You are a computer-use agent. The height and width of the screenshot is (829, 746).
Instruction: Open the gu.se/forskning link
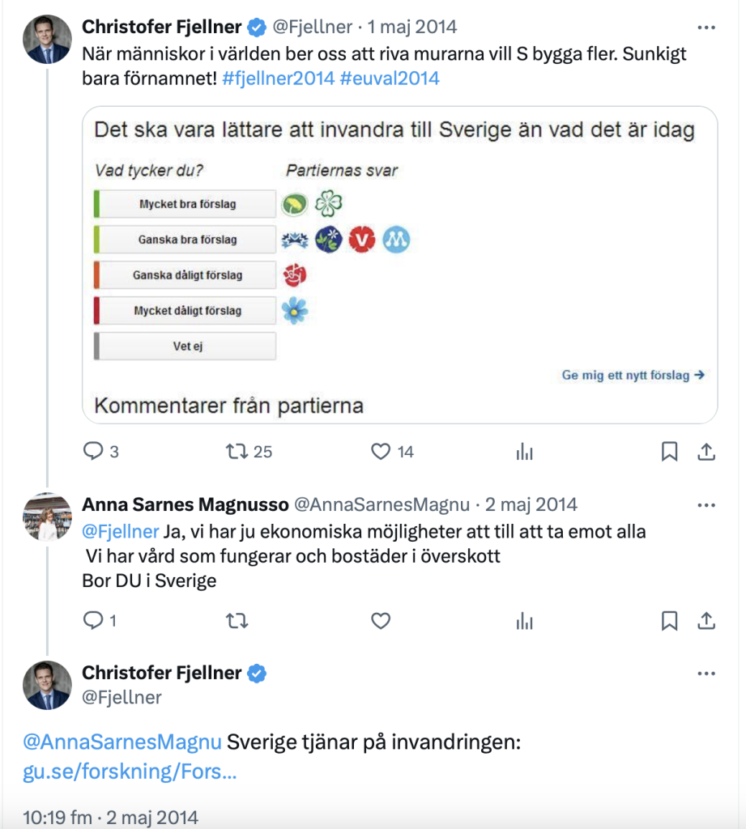point(130,772)
